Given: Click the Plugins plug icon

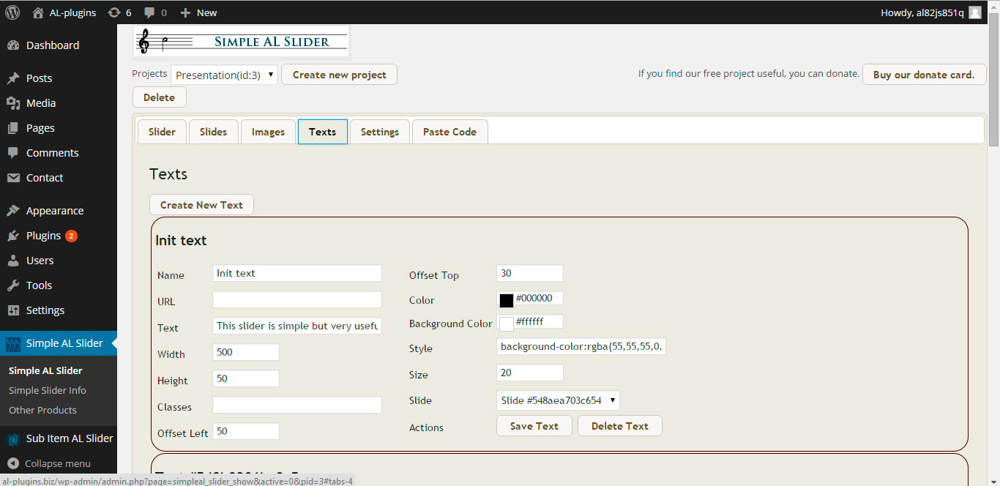Looking at the screenshot, I should 13,236.
